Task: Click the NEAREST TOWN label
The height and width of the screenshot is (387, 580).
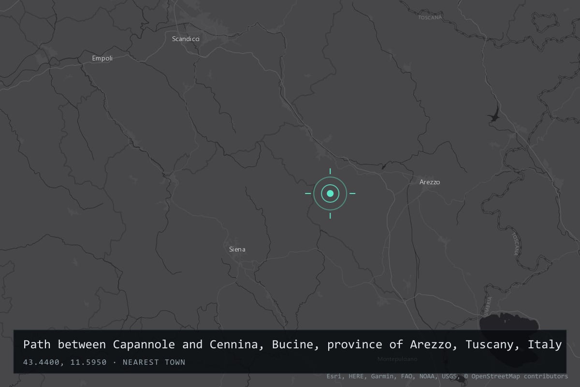Action: click(154, 362)
